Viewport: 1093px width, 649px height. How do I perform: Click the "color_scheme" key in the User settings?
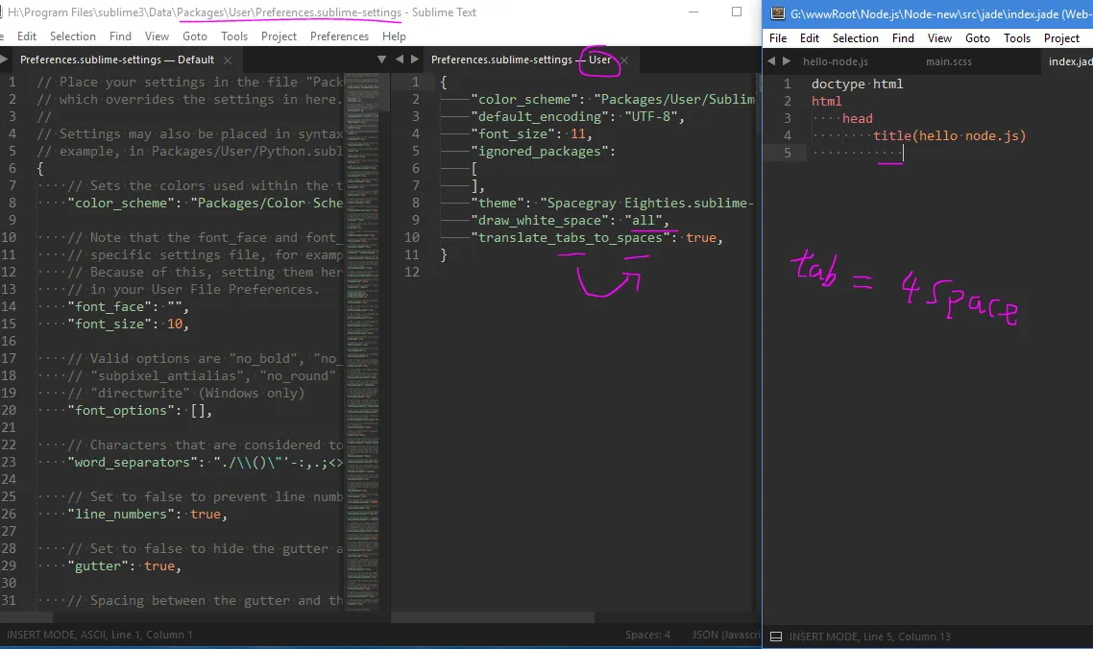524,99
